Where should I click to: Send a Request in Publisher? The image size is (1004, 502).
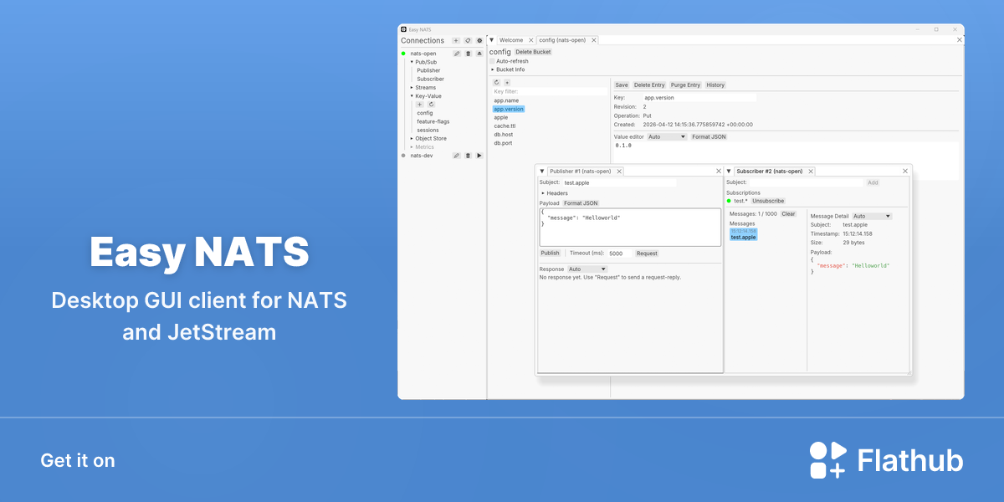coord(647,253)
